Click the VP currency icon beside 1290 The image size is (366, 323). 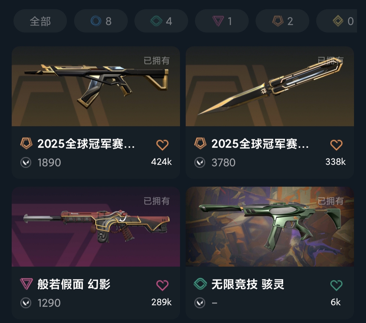26,303
